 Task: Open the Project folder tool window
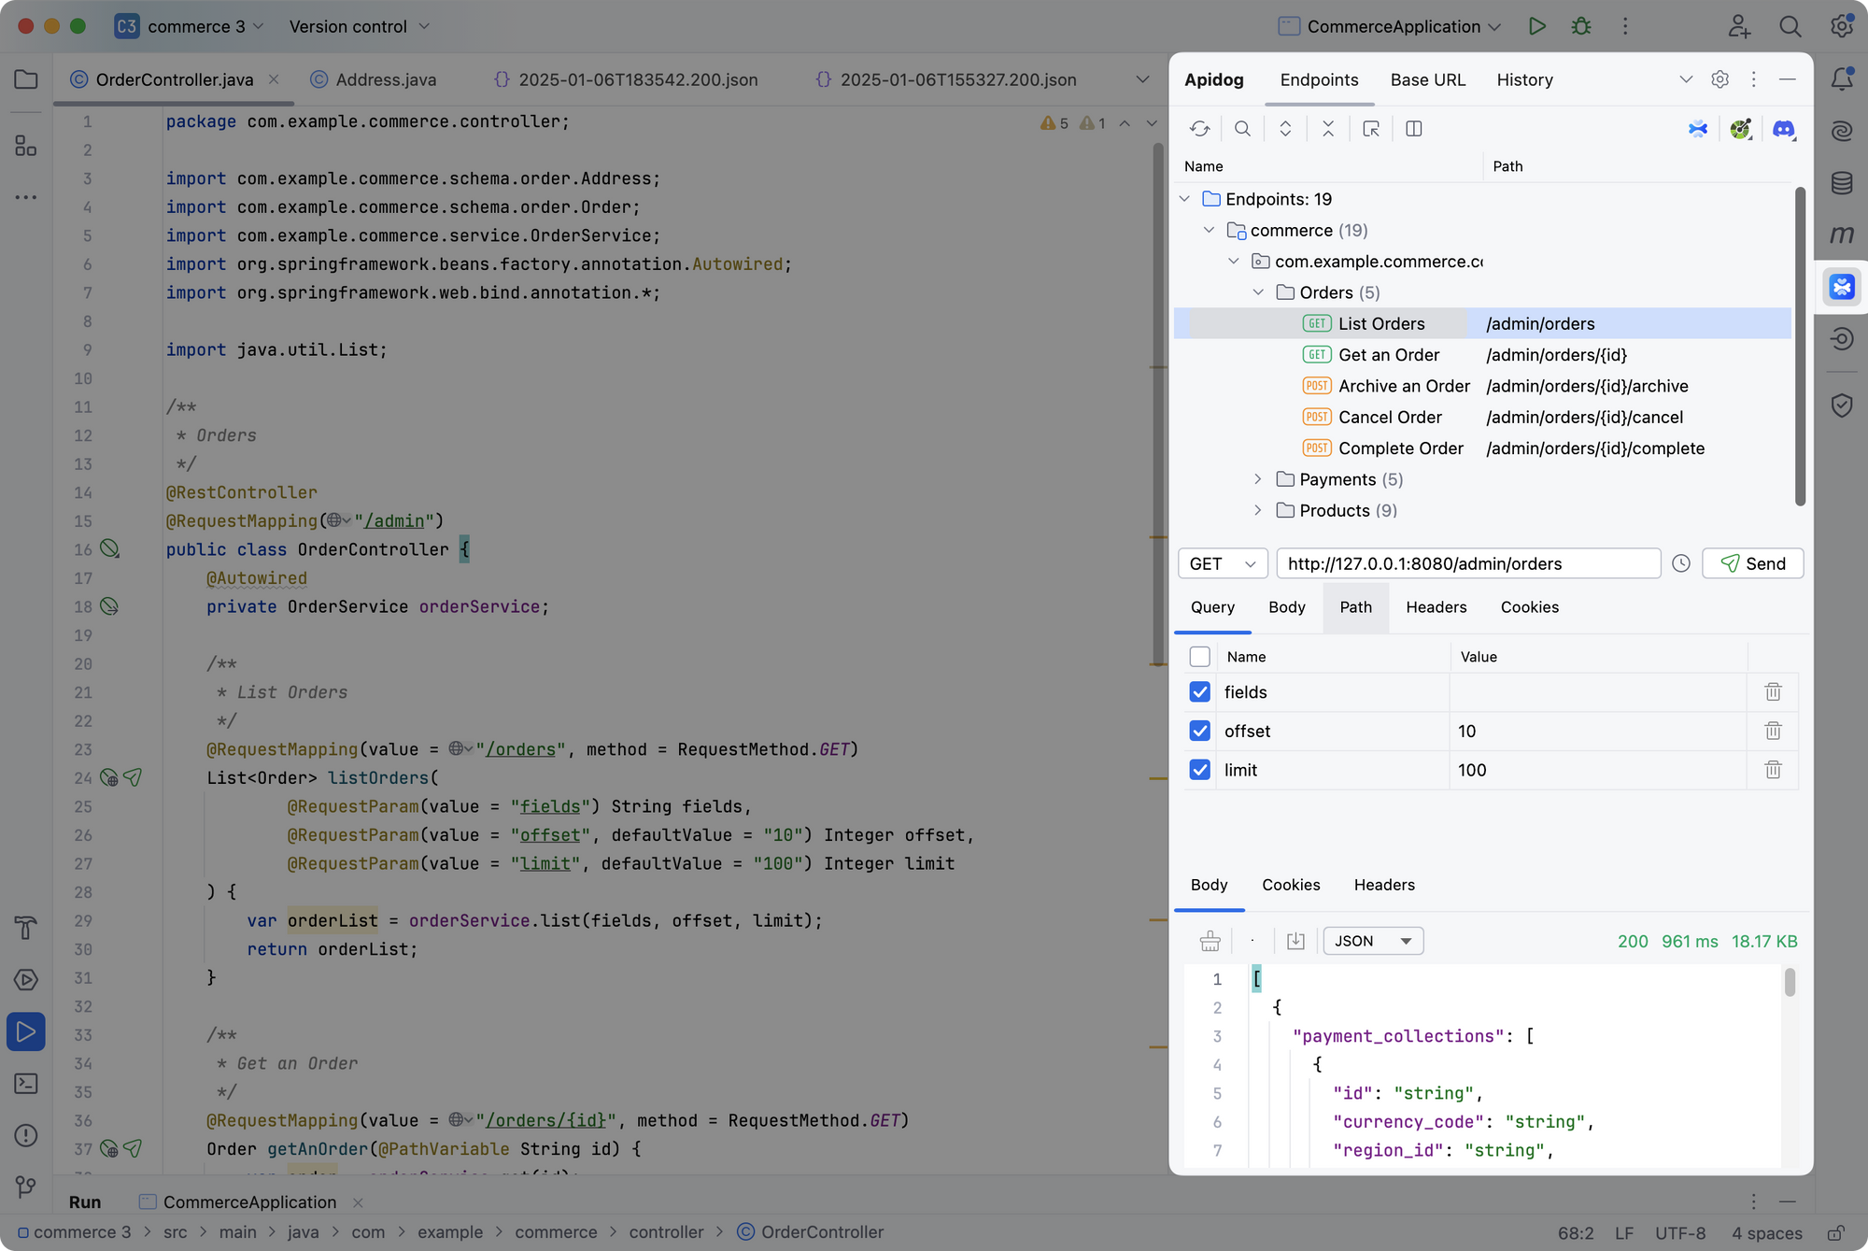(26, 79)
